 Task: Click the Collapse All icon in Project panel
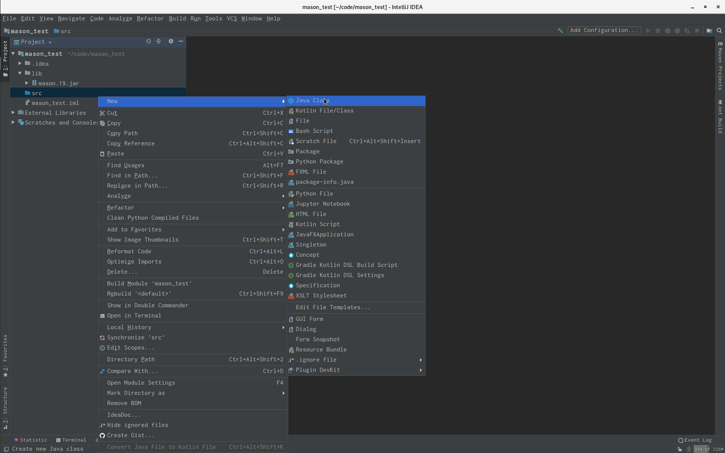click(x=159, y=42)
